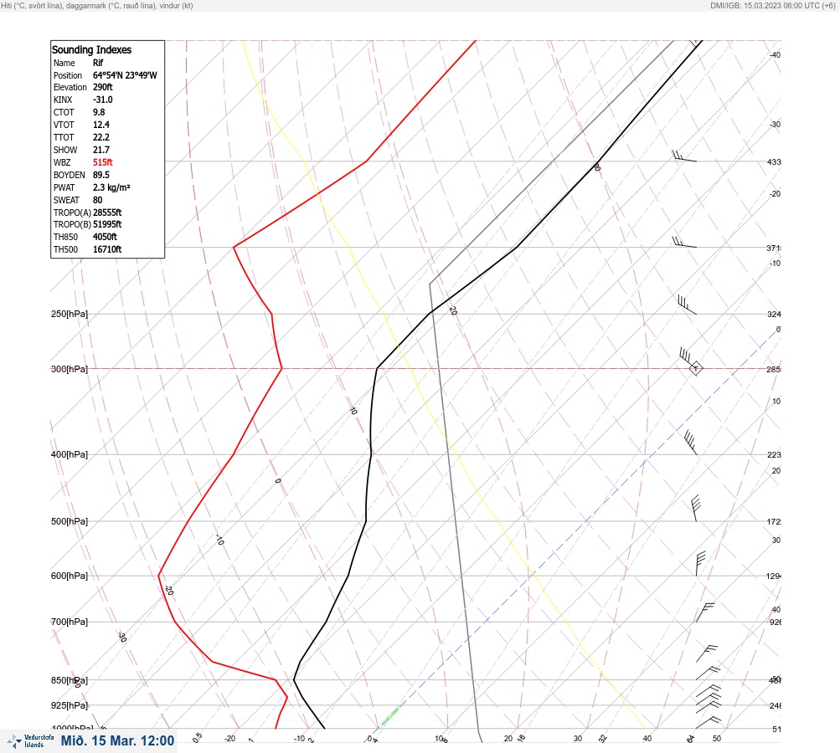Click the wind barb at the 250 hPa level
Viewport: 840px width, 753px height.
686,305
